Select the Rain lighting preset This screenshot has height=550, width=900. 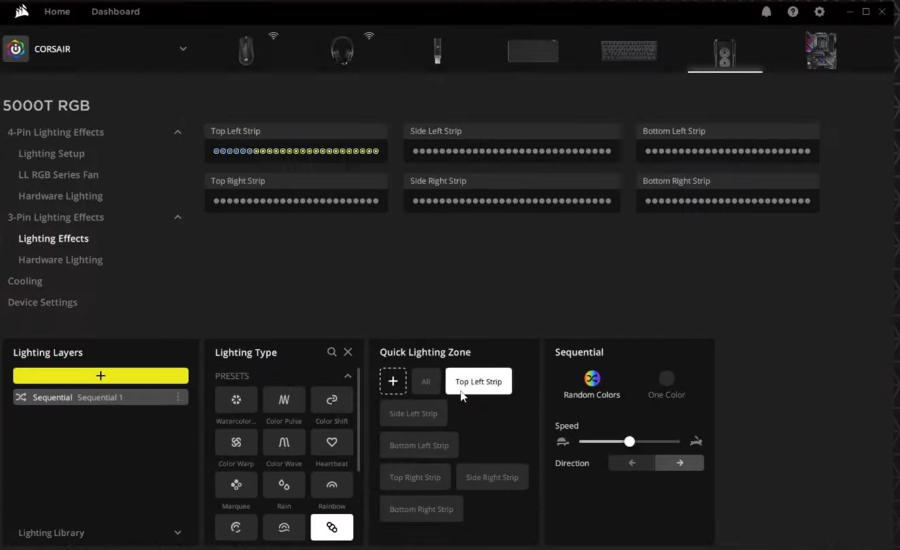coord(283,485)
